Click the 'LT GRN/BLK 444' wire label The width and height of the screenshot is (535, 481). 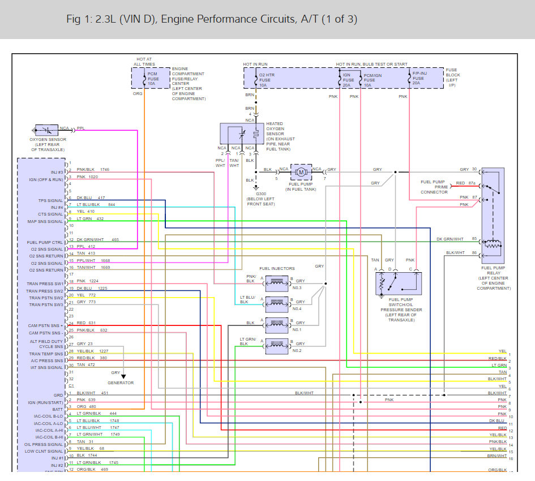point(97,414)
